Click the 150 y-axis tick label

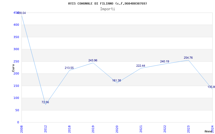coord(16,86)
